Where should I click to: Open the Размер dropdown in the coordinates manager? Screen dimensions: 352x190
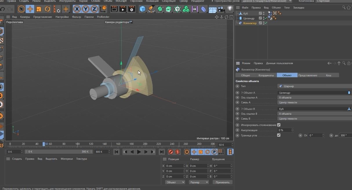[199, 182]
